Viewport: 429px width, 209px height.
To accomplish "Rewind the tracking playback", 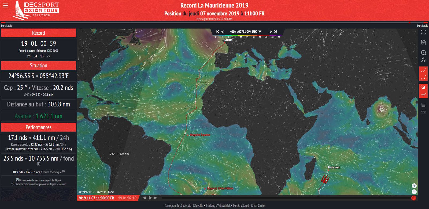I will click(144, 198).
